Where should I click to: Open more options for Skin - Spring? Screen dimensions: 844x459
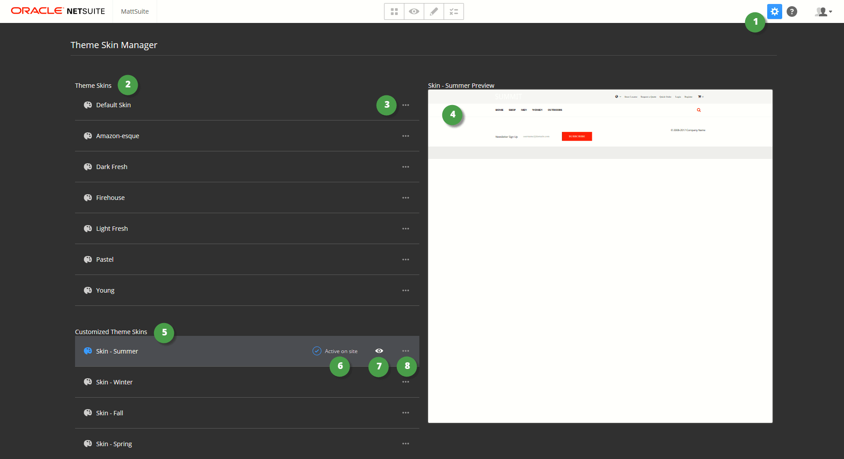(406, 444)
